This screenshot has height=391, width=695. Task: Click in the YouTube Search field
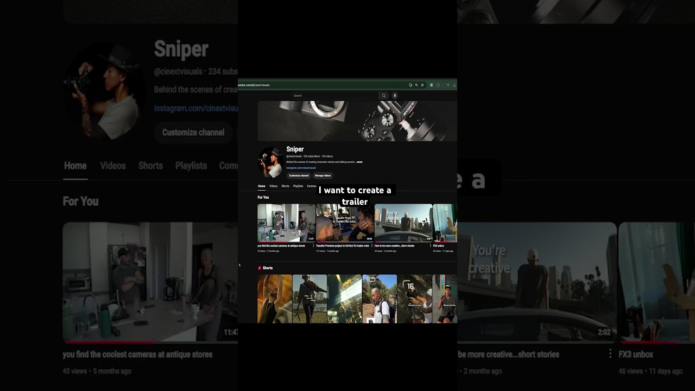point(334,96)
